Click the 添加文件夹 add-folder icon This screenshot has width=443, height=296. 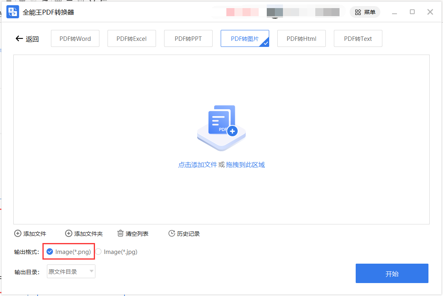(69, 233)
